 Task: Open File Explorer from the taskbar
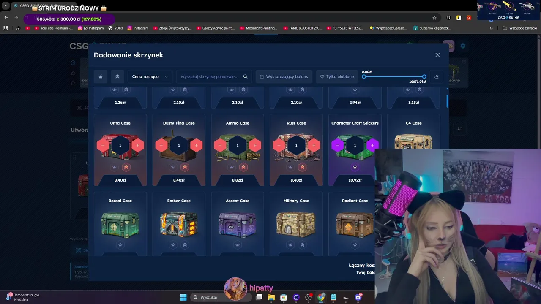[271, 297]
